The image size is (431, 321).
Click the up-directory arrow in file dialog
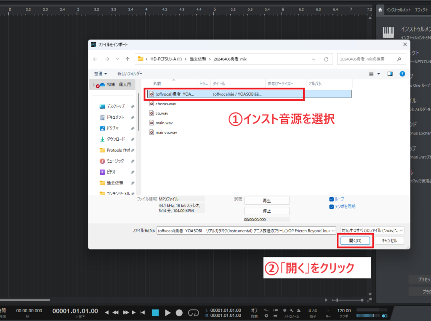pos(127,59)
